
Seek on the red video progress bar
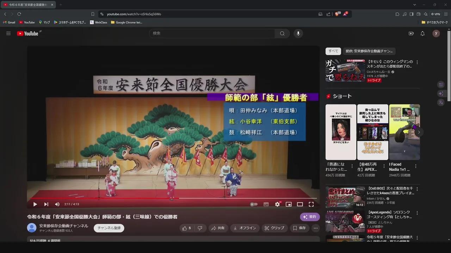(x=173, y=198)
